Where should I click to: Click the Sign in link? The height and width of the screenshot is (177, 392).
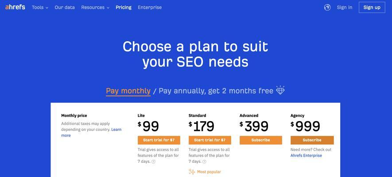tap(345, 8)
